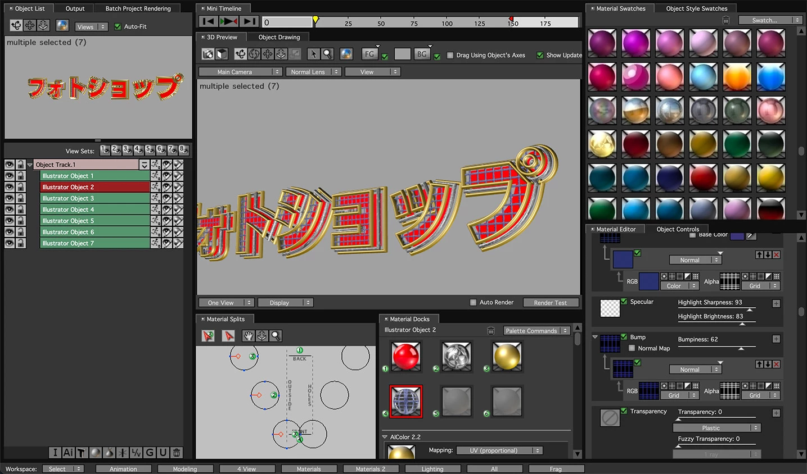Toggle the Specular checkbox
The height and width of the screenshot is (474, 807).
(624, 302)
